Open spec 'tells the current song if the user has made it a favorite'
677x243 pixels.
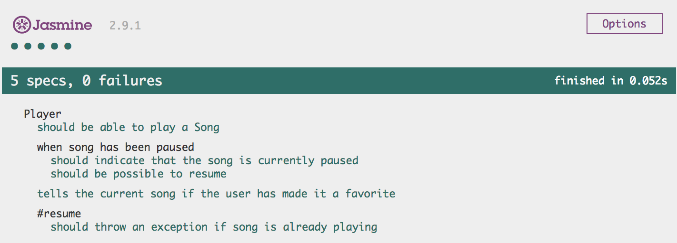(216, 194)
